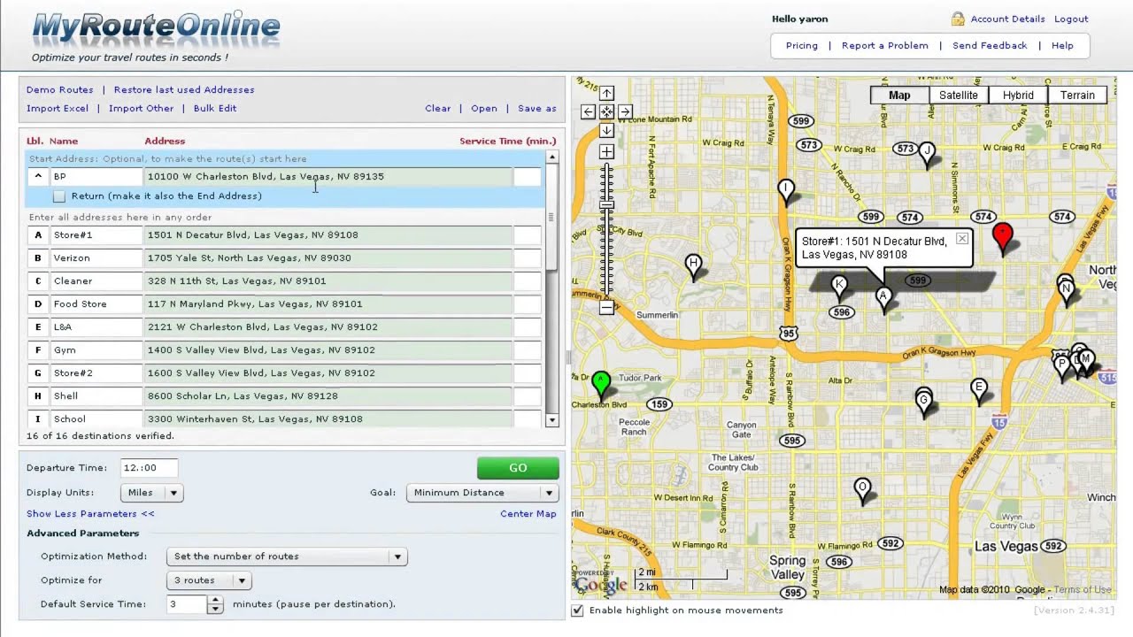Click Restore last used Addresses
The image size is (1133, 637).
click(184, 89)
